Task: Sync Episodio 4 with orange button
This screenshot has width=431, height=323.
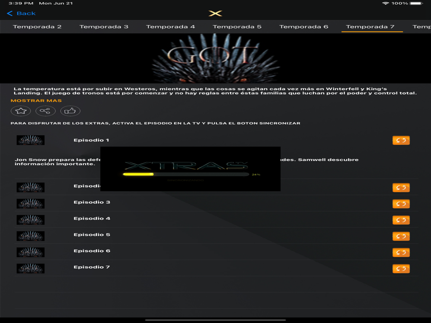Action: point(401,220)
